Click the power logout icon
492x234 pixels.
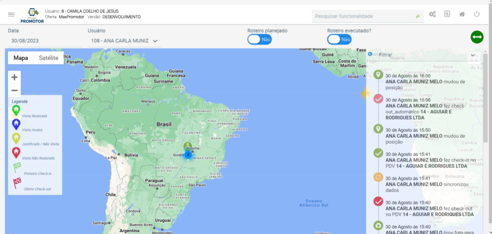pos(477,14)
